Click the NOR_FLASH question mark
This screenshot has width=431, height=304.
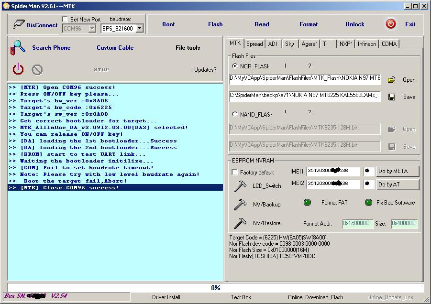(x=310, y=66)
